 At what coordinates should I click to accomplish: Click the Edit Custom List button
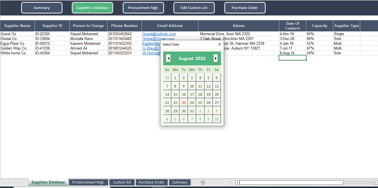pos(194,8)
